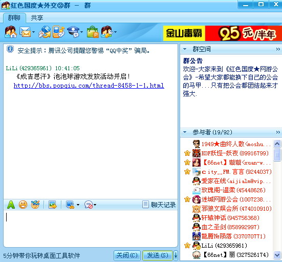Click the file sharing satellite icon
Viewport: 282px width, 262px height.
pos(44,32)
